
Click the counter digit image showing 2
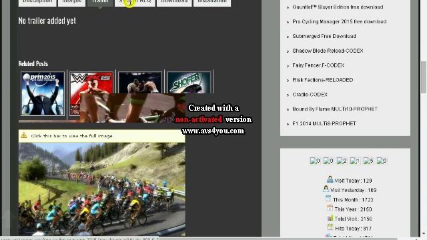tap(342, 161)
